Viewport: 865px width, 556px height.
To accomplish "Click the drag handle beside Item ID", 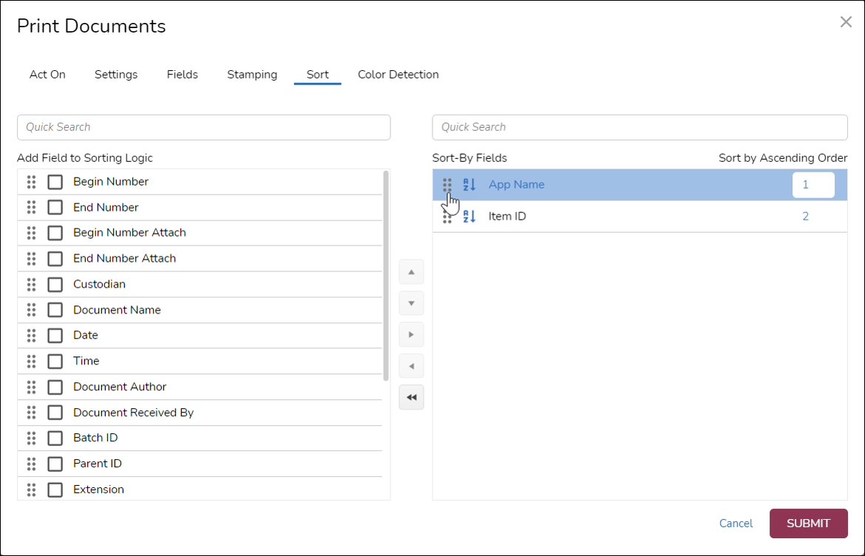I will (448, 216).
